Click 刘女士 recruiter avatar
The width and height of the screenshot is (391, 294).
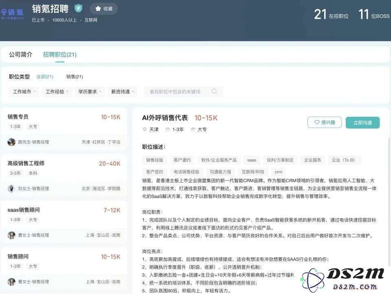11,188
